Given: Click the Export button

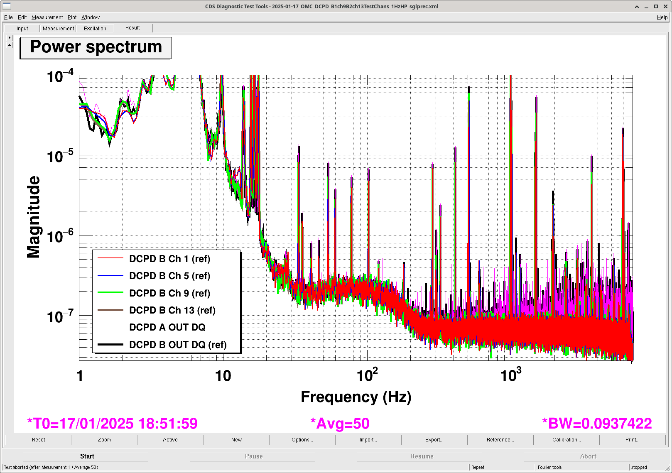Looking at the screenshot, I should tap(434, 440).
